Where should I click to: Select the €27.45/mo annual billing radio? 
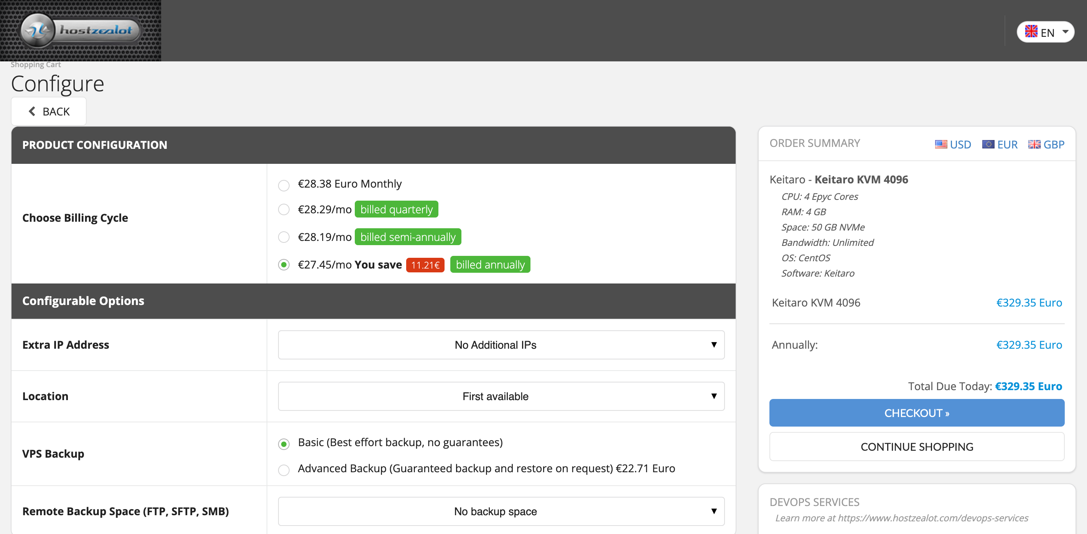click(x=284, y=265)
